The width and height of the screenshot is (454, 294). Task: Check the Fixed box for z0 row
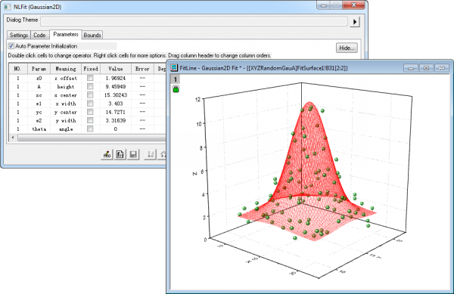click(90, 78)
